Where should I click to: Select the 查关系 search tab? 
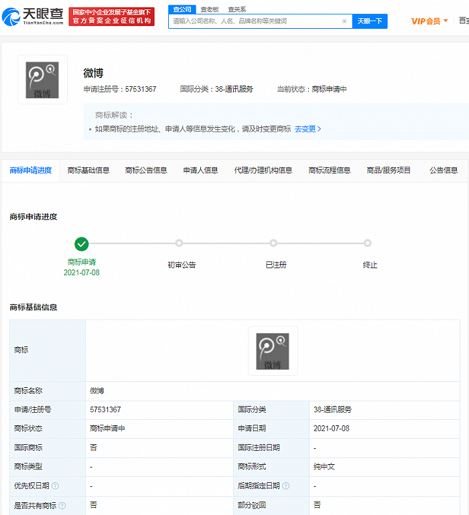pos(237,9)
